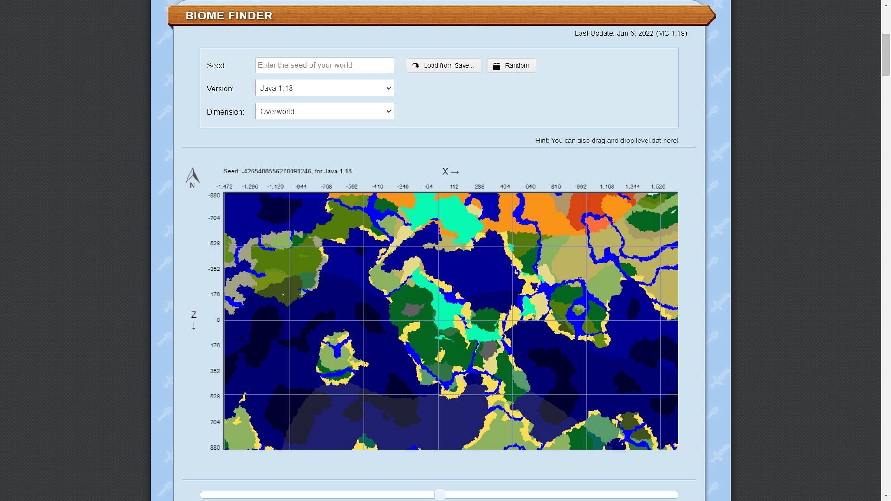This screenshot has width=891, height=501.
Task: Open the Java 1.18 version selector
Action: click(x=324, y=88)
